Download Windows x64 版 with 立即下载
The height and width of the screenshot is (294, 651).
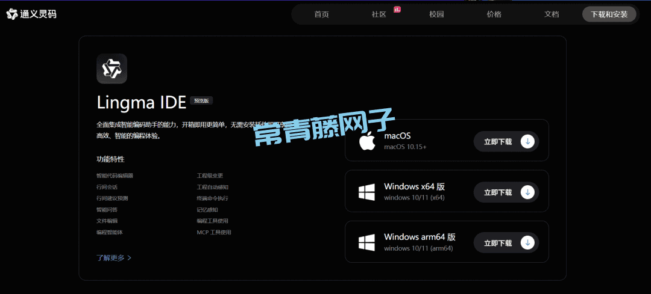[506, 192]
